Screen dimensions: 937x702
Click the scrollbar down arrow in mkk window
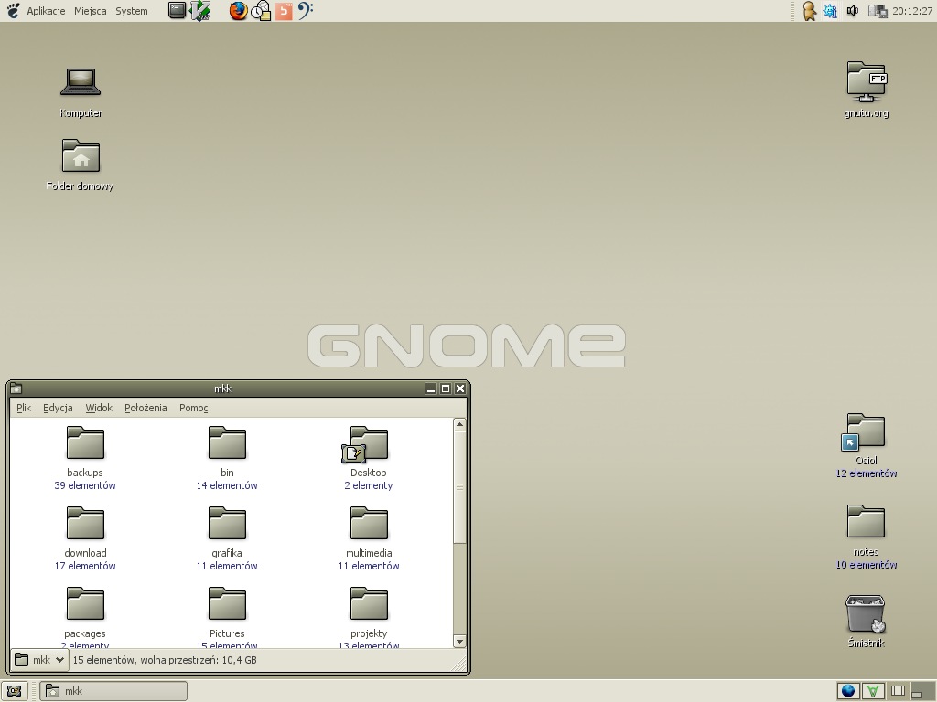[459, 642]
